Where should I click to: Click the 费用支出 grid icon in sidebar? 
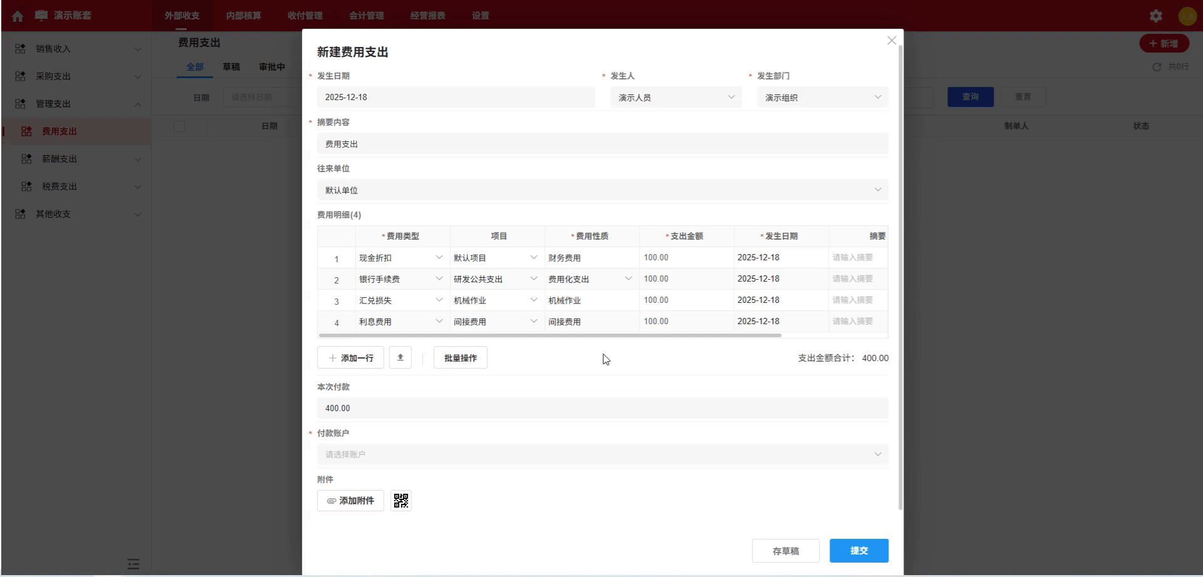click(26, 131)
